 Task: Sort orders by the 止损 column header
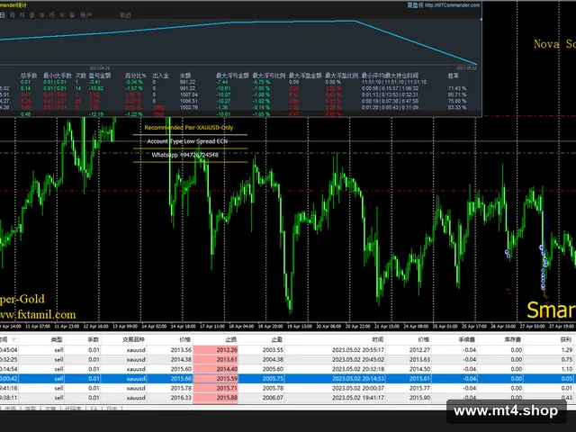(x=231, y=340)
